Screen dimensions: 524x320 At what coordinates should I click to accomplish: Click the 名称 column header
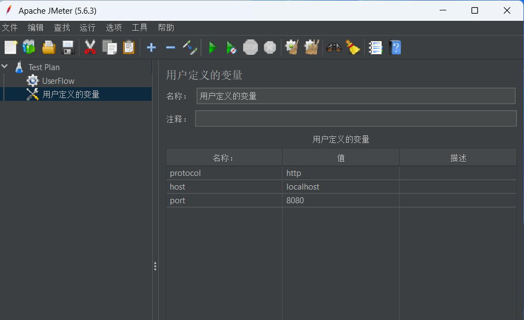coord(224,157)
